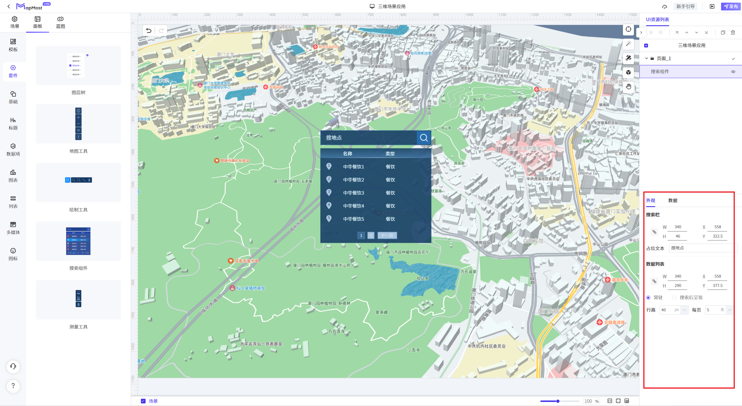Image resolution: width=742 pixels, height=406 pixels.
Task: Move layer up one level
Action: tap(687, 33)
